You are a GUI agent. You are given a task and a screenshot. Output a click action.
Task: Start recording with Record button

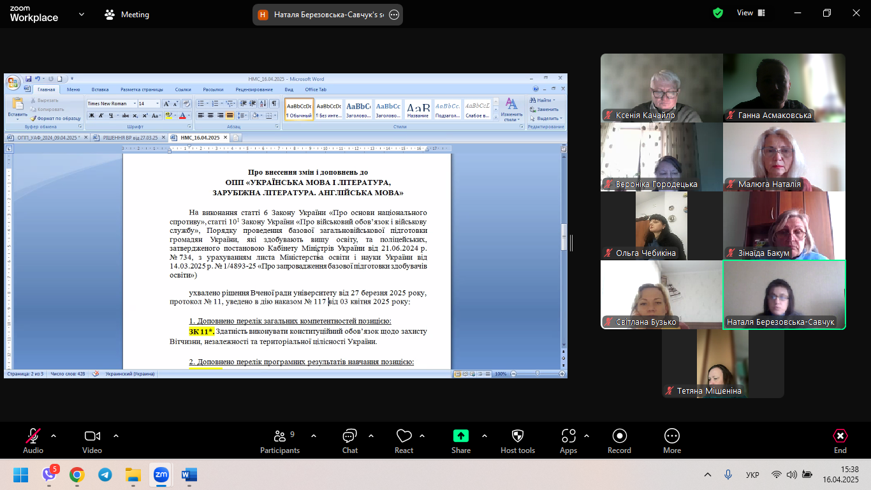(619, 440)
